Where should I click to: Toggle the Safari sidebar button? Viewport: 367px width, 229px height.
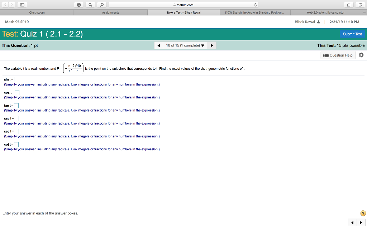point(22,5)
